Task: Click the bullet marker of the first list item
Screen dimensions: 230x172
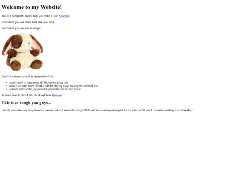Action: [6, 83]
